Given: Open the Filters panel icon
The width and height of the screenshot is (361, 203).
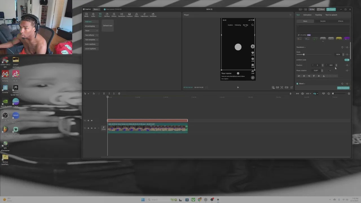Looking at the screenshot, I should 137,15.
